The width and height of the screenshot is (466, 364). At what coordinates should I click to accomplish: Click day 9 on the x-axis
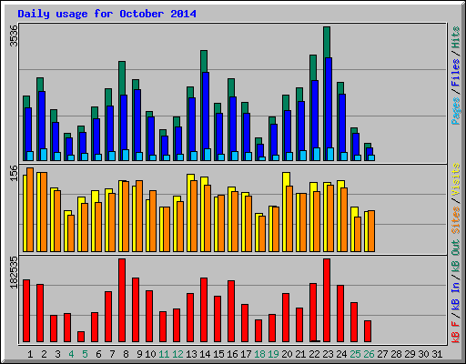(x=139, y=354)
